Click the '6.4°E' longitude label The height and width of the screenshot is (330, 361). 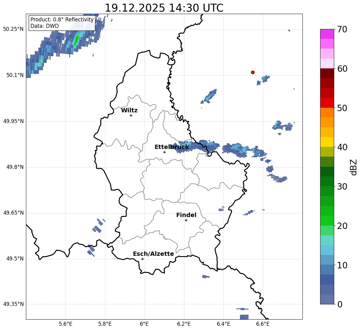coord(223,324)
